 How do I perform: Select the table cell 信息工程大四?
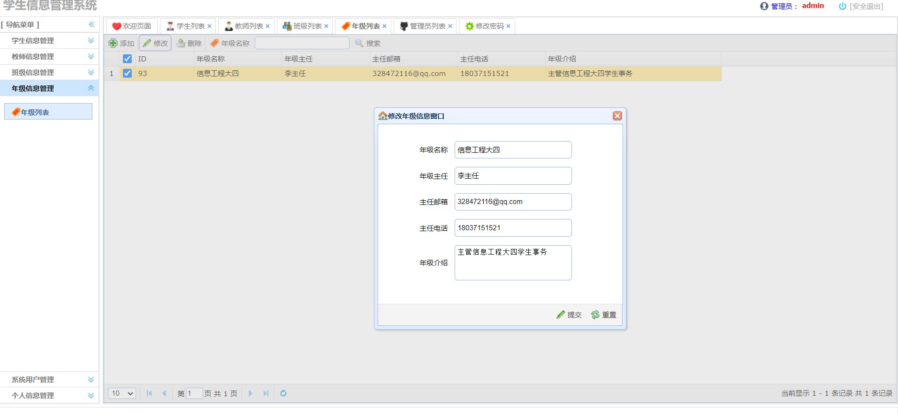pyautogui.click(x=237, y=74)
